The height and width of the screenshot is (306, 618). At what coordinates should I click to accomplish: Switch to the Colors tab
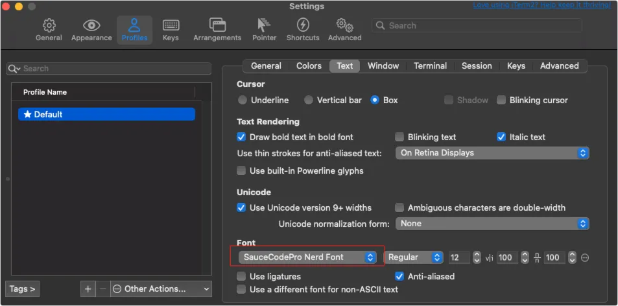(309, 65)
